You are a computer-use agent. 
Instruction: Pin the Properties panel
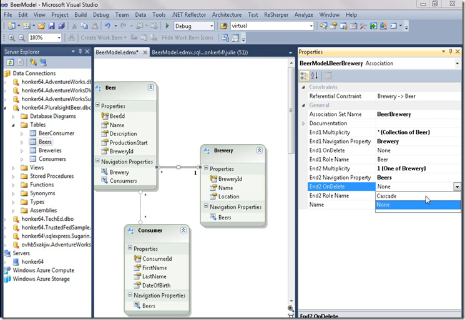point(451,52)
